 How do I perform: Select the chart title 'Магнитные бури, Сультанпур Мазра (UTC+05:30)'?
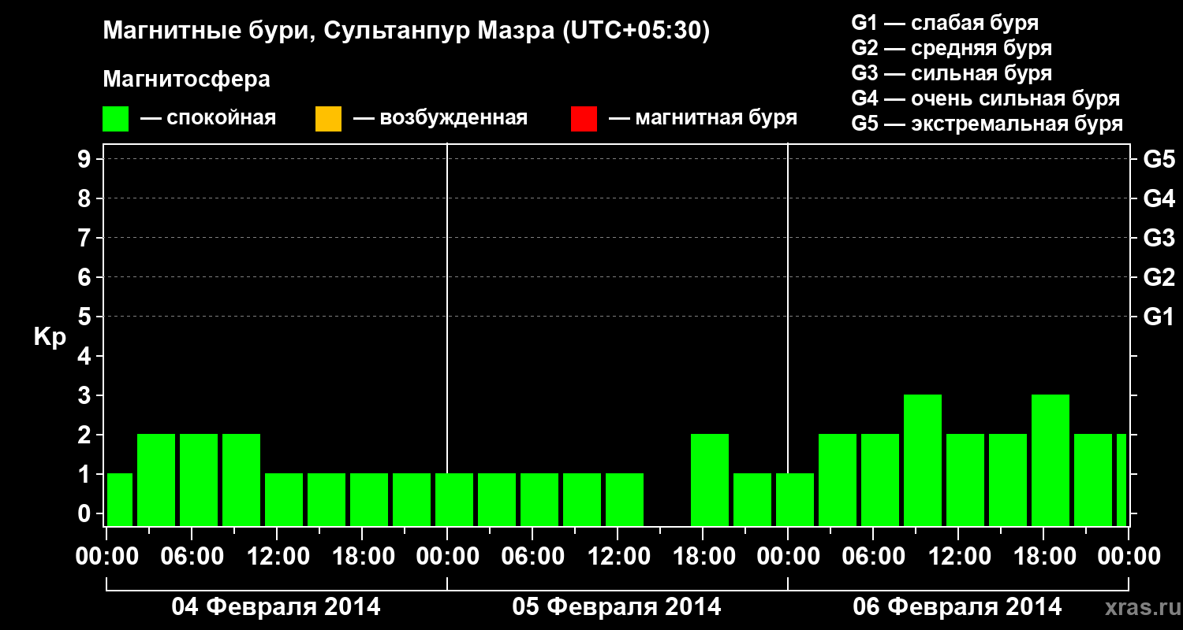pyautogui.click(x=407, y=31)
